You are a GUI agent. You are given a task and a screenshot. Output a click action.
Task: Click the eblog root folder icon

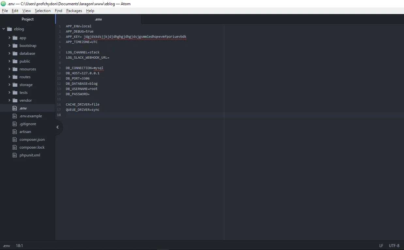coord(9,29)
